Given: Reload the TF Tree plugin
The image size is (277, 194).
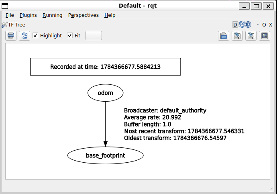Looking at the screenshot, I should (242, 25).
